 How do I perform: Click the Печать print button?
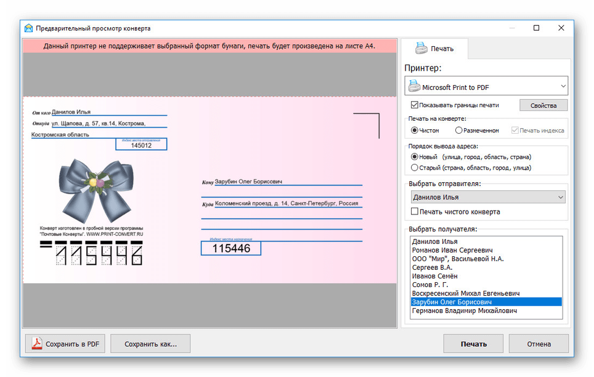(x=473, y=344)
